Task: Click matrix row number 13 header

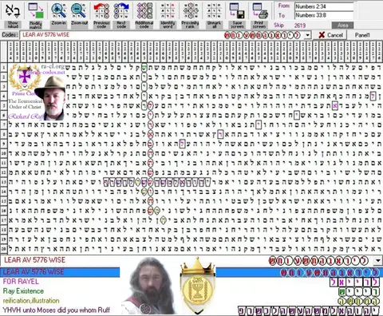Action: point(4,182)
